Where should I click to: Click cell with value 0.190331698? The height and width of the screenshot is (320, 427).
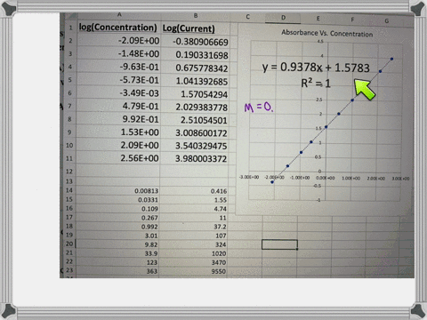(x=196, y=55)
